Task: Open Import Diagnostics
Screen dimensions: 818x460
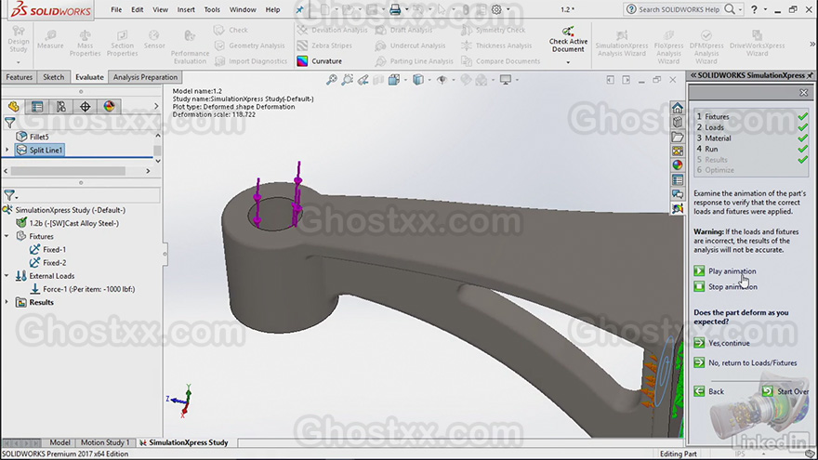Action: click(251, 61)
